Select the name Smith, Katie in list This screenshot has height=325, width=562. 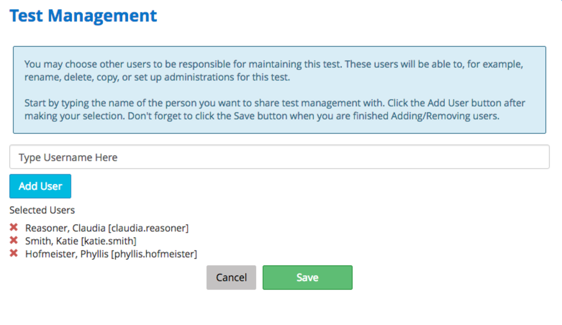(52, 241)
